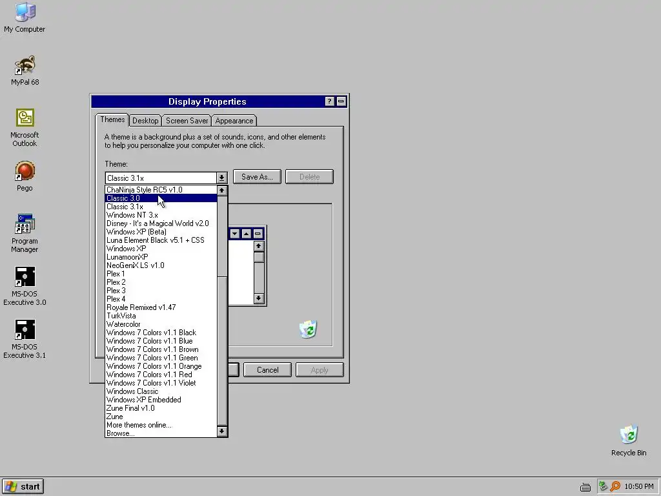Choose Windows Classic theme
Viewport: 661px width, 496px height.
[x=161, y=391]
